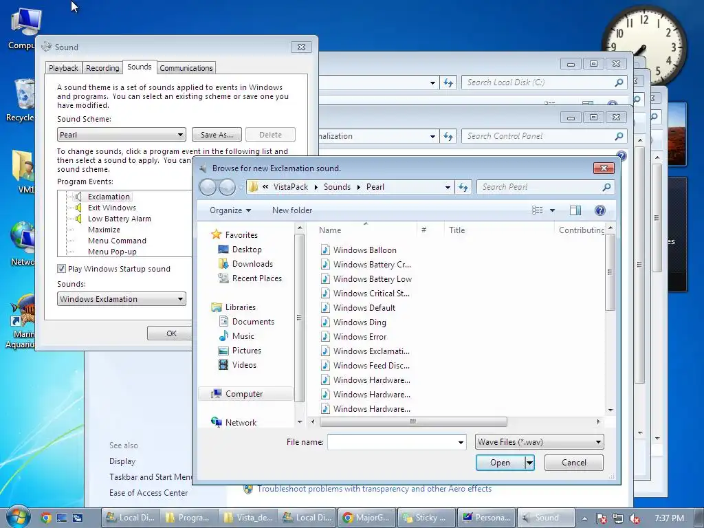Click the Save As... button
Screen dimensions: 704x528
point(217,135)
